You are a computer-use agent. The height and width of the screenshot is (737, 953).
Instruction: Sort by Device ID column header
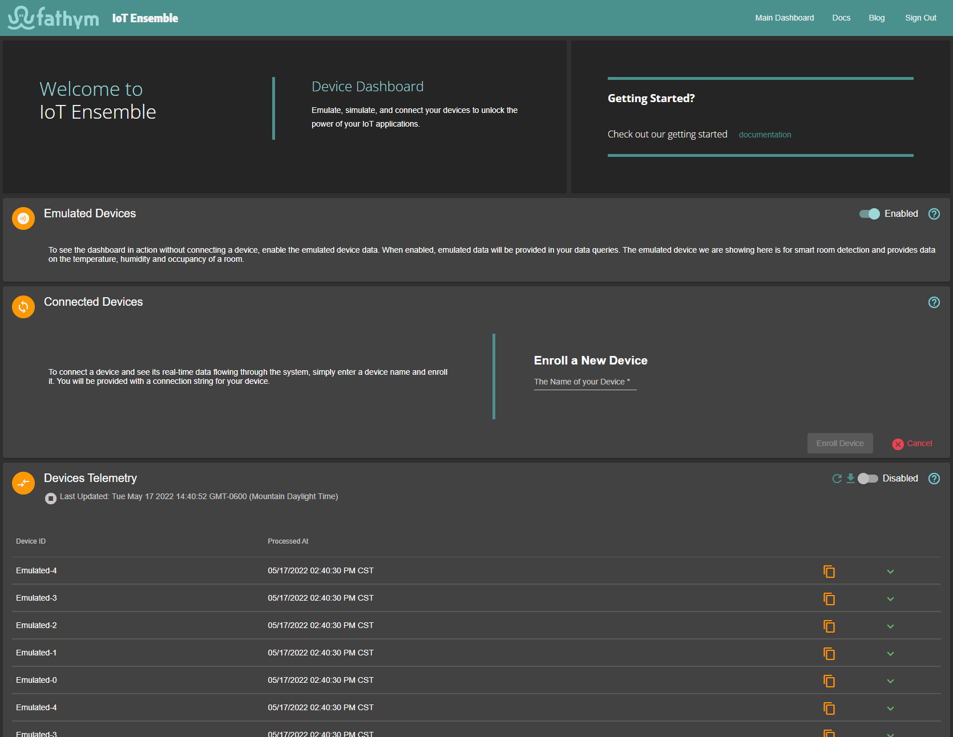pyautogui.click(x=31, y=541)
